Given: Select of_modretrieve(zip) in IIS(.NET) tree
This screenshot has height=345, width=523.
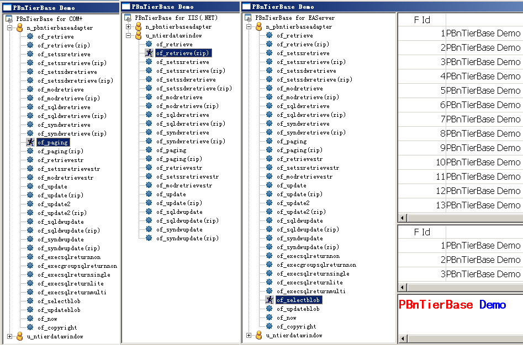Looking at the screenshot, I should click(187, 106).
